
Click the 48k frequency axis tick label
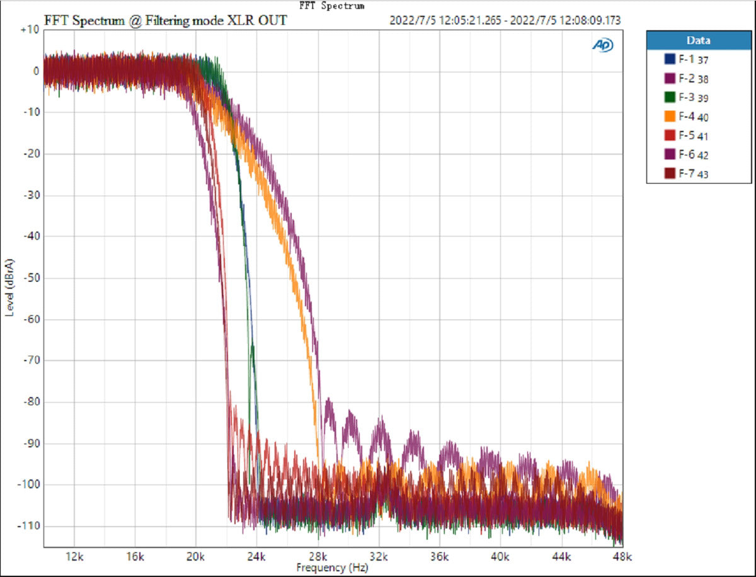point(622,557)
